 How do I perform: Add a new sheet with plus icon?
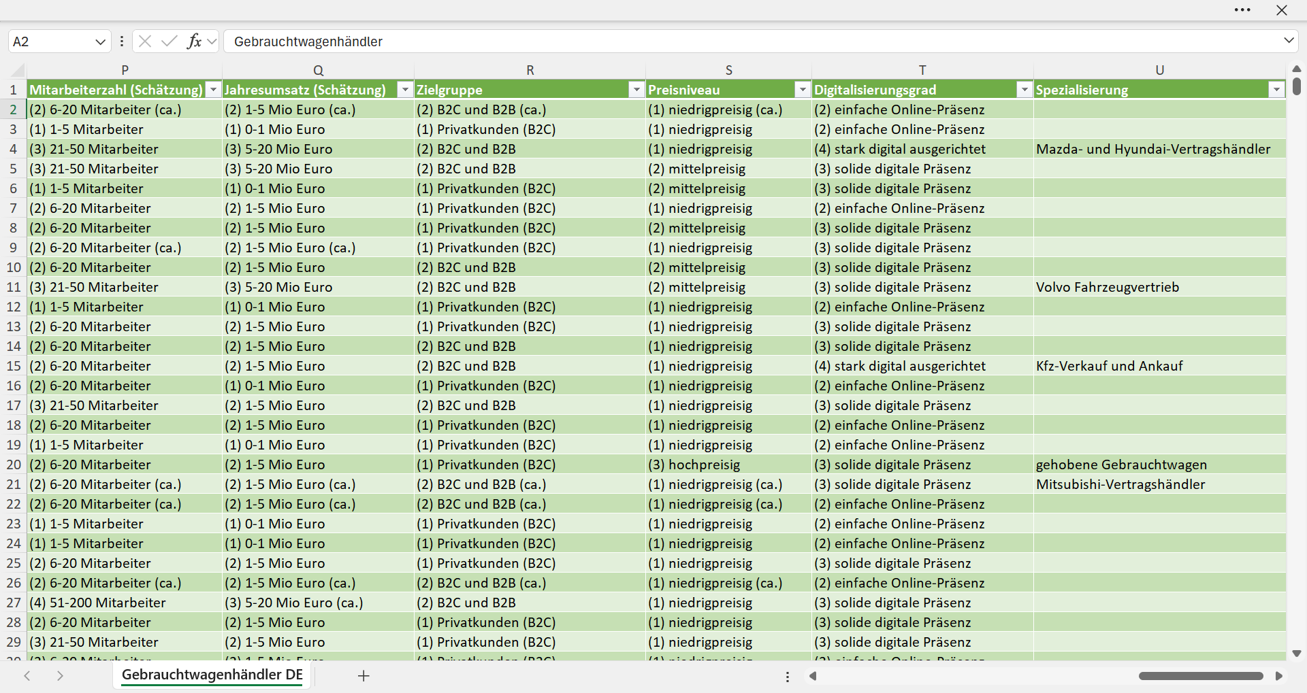[364, 676]
